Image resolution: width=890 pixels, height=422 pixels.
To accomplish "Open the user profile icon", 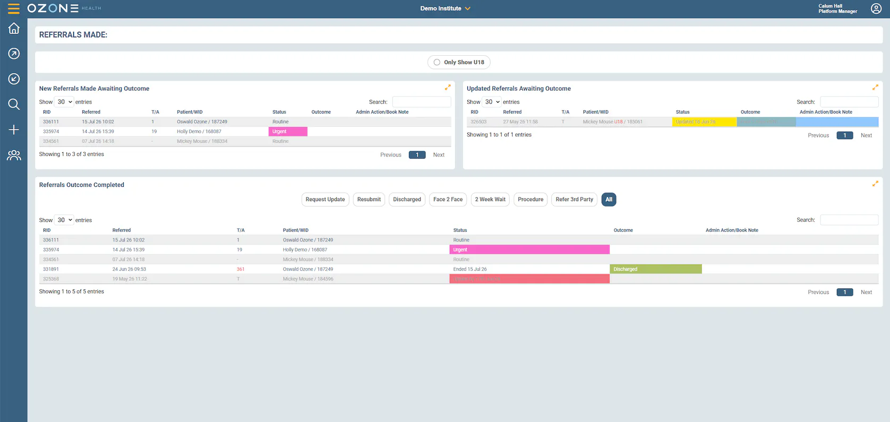I will pyautogui.click(x=876, y=8).
